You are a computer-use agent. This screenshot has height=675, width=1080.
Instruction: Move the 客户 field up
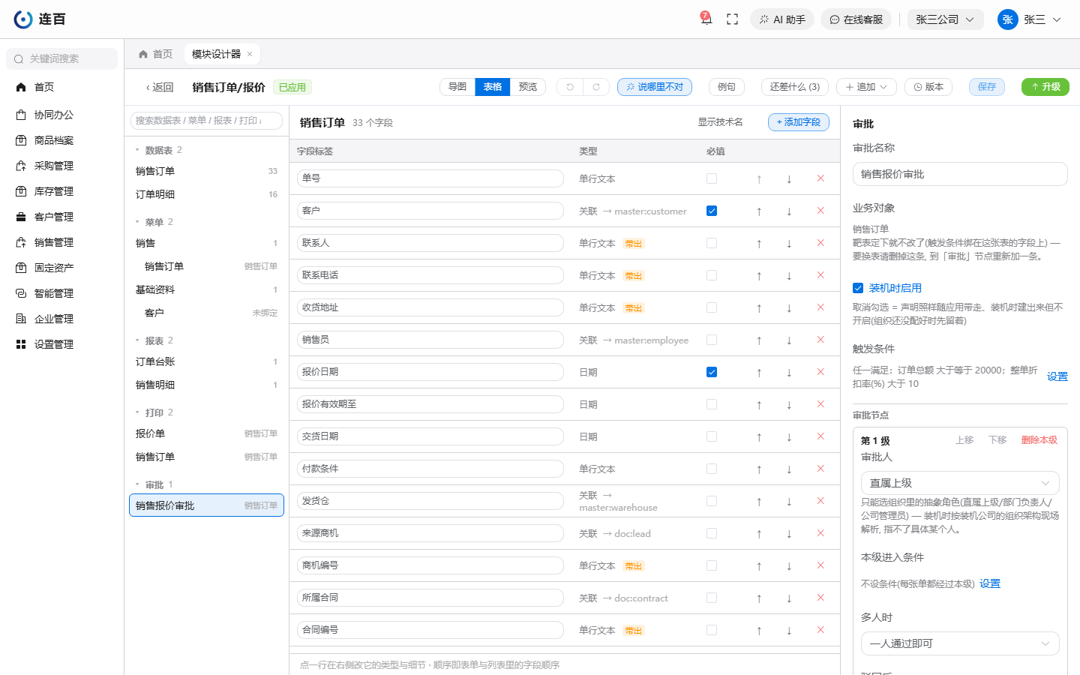[759, 211]
